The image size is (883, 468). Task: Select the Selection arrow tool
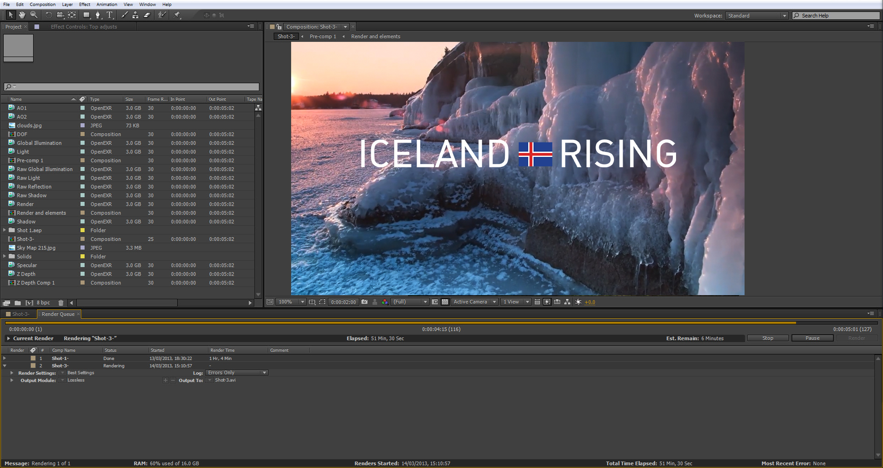11,15
